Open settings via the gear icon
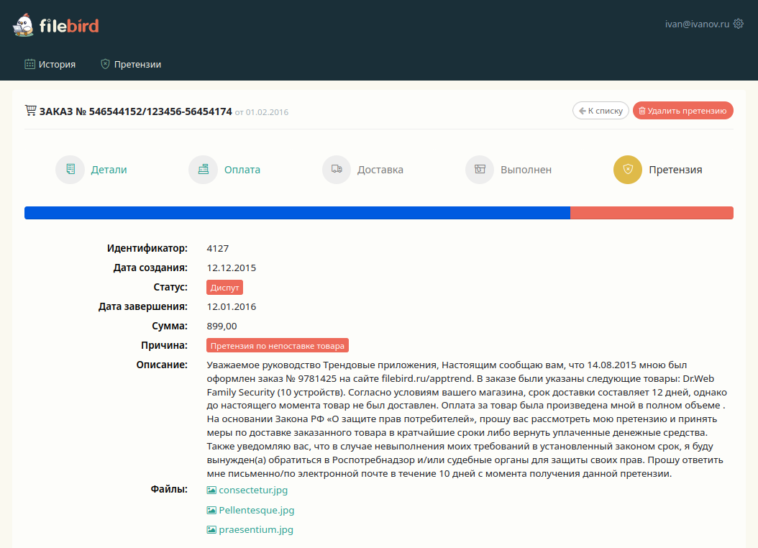758x548 pixels. point(738,24)
